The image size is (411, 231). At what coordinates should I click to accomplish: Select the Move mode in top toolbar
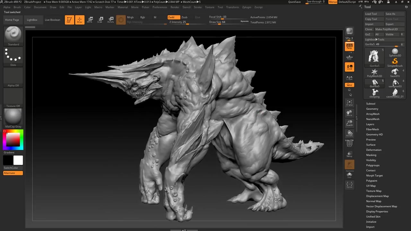tap(90, 20)
